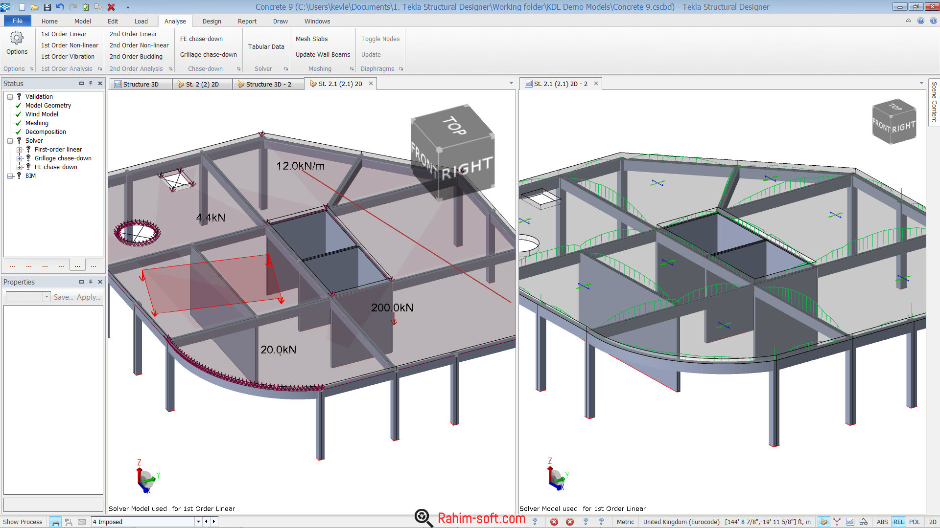
Task: Click the view cube in left 3D view
Action: (x=452, y=153)
